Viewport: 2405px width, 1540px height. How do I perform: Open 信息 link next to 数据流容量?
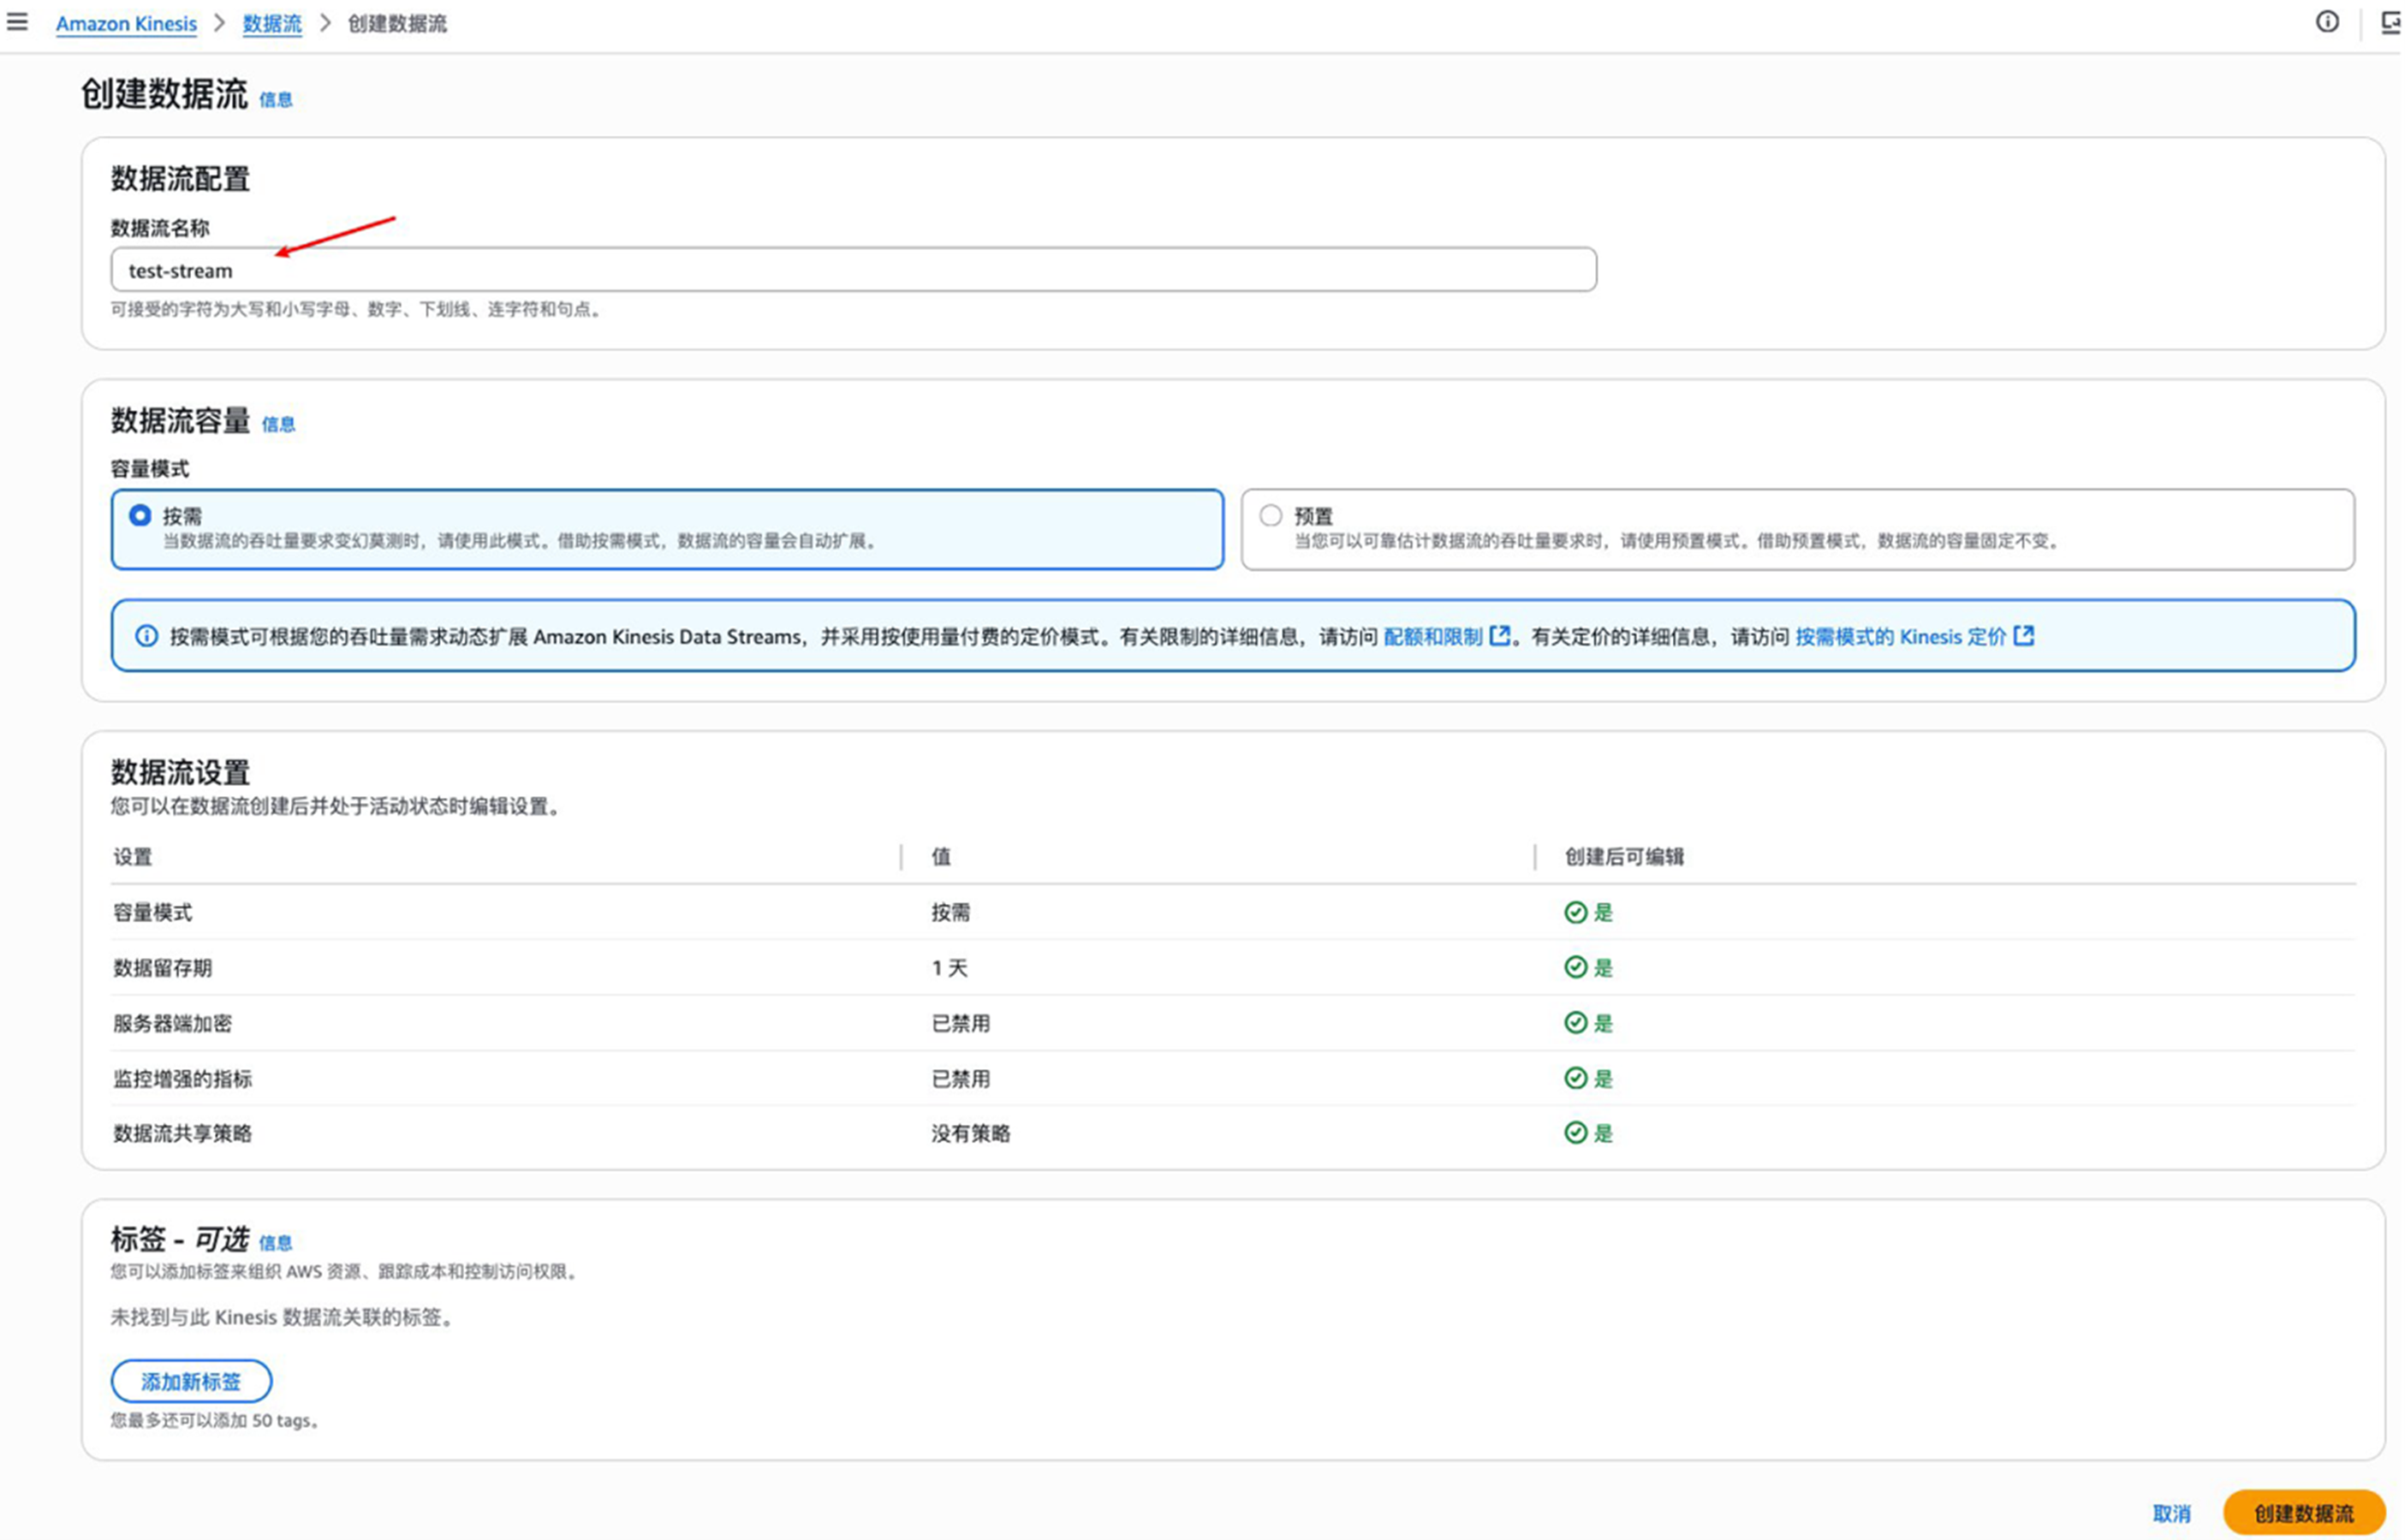tap(278, 425)
